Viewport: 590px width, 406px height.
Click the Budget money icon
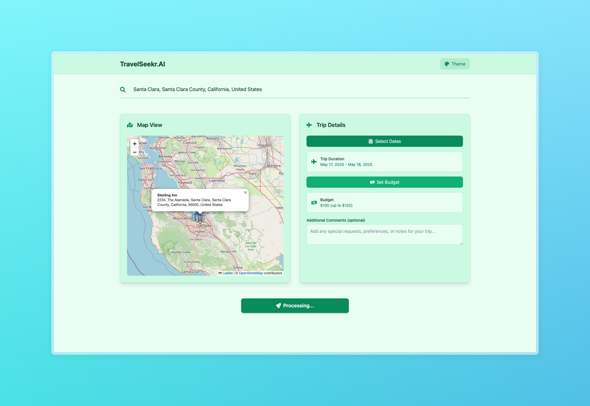click(x=314, y=203)
